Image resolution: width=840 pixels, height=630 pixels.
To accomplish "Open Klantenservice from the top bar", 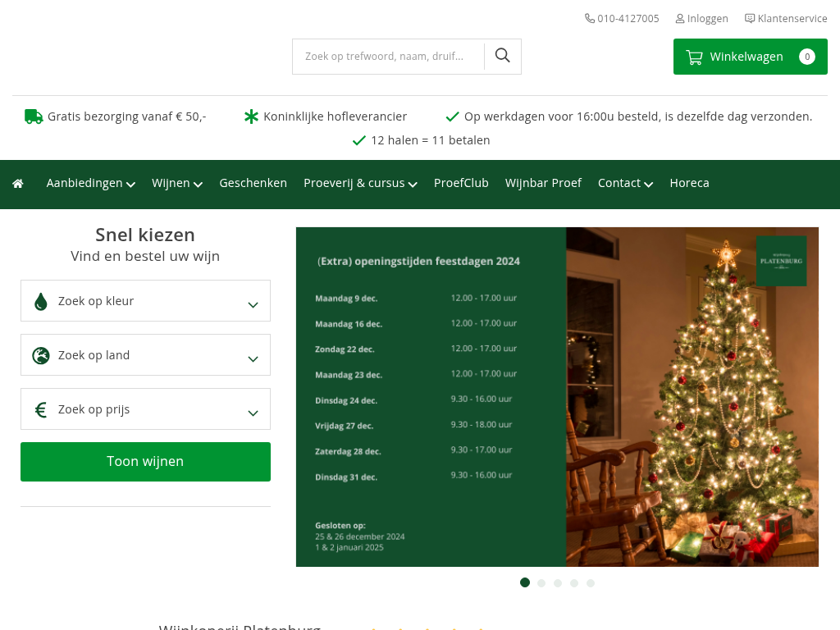I will [786, 18].
